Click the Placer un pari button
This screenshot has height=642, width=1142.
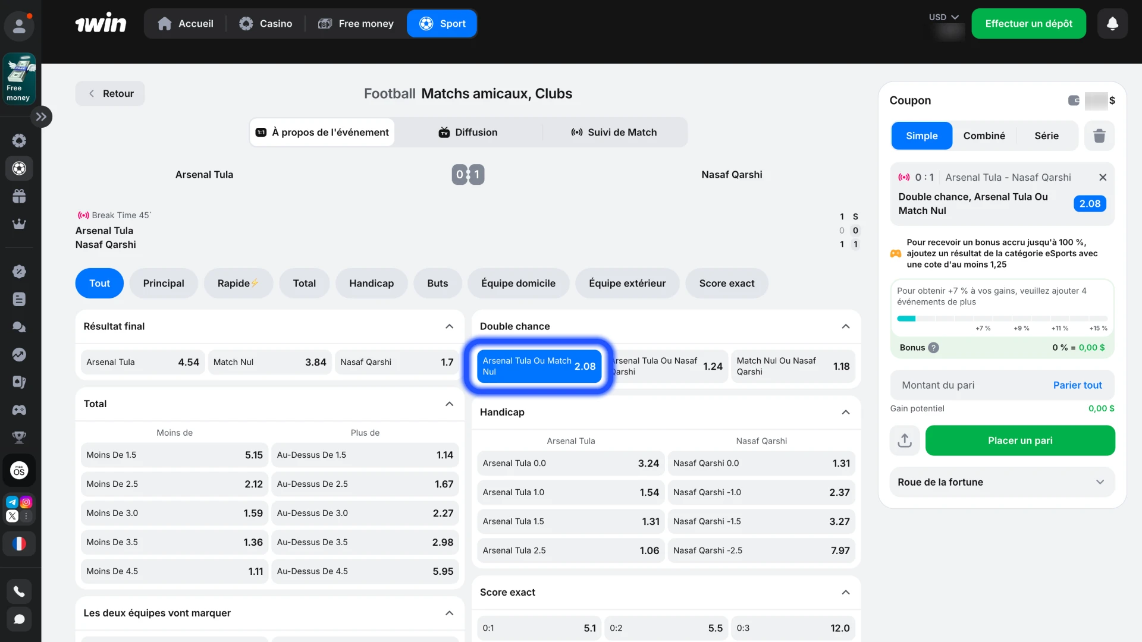pyautogui.click(x=1019, y=440)
